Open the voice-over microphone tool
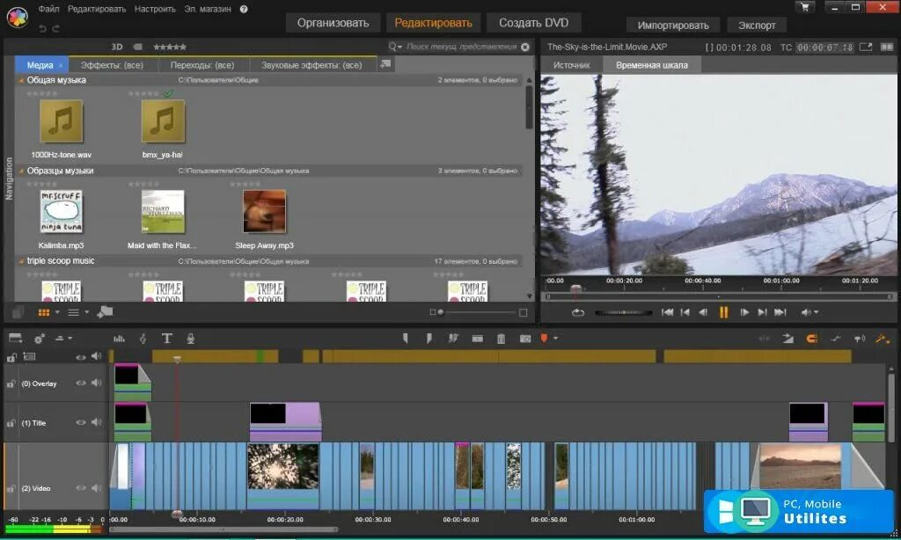Screen dimensions: 901x540 tap(191, 339)
